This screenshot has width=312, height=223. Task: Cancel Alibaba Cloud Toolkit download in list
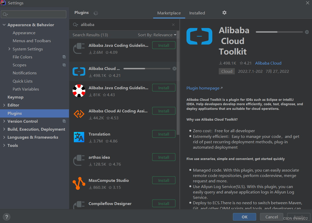coord(174,69)
